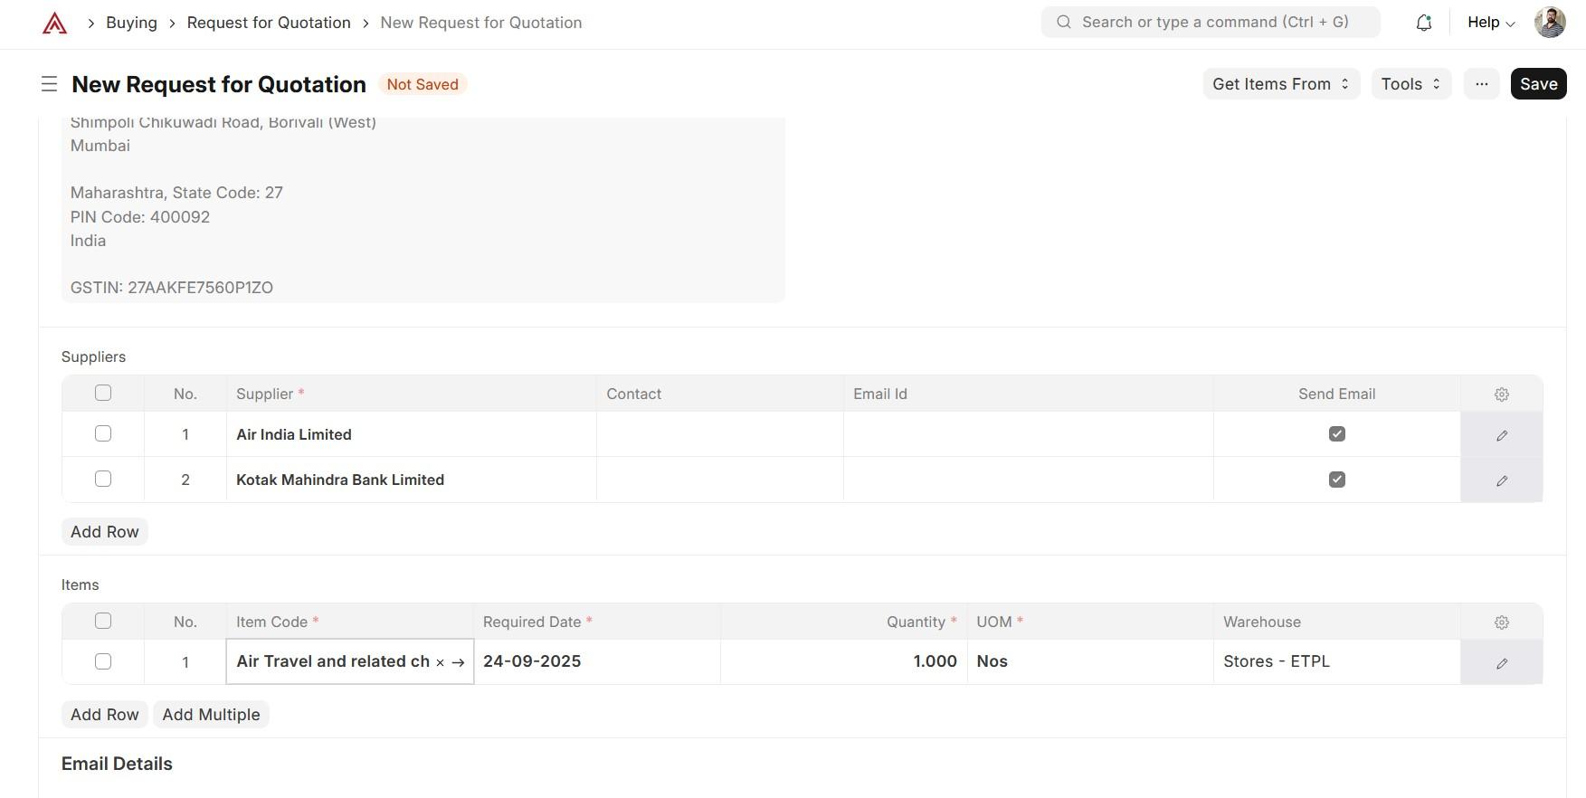The height and width of the screenshot is (798, 1586).
Task: Select all rows in Items table
Action: pyautogui.click(x=103, y=621)
